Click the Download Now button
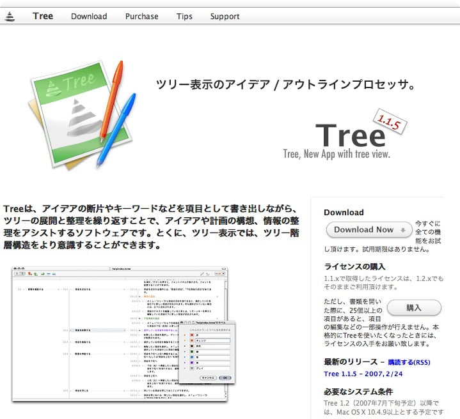This screenshot has width=460, height=419. [369, 230]
